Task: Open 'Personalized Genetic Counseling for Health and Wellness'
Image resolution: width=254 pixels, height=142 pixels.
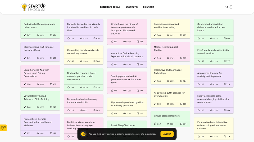Action: pos(38,122)
